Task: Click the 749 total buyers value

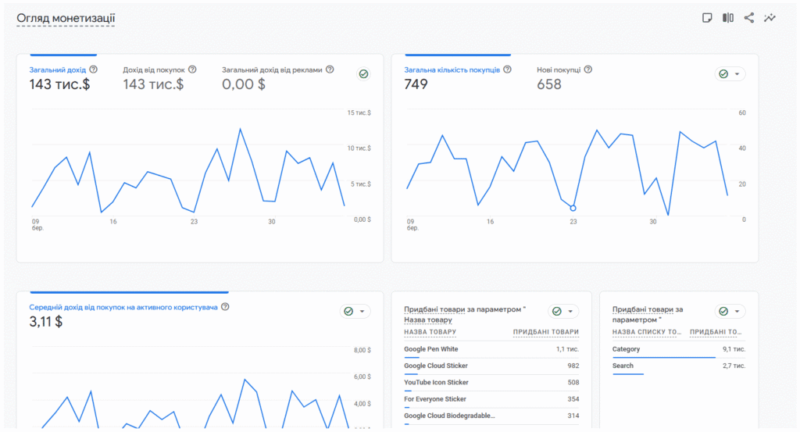Action: tap(416, 84)
